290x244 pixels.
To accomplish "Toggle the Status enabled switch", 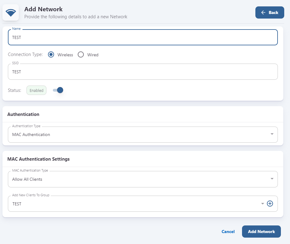I will tap(58, 90).
